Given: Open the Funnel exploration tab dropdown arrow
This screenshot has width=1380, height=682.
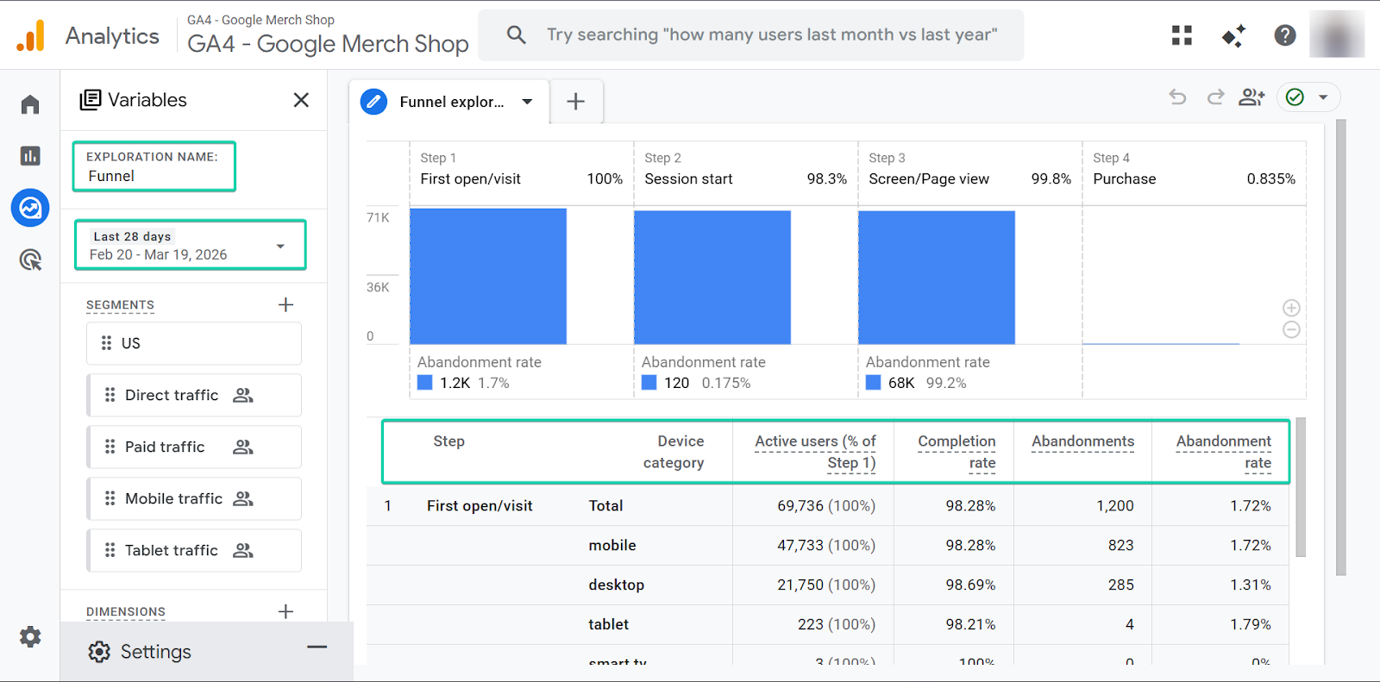Looking at the screenshot, I should 527,102.
